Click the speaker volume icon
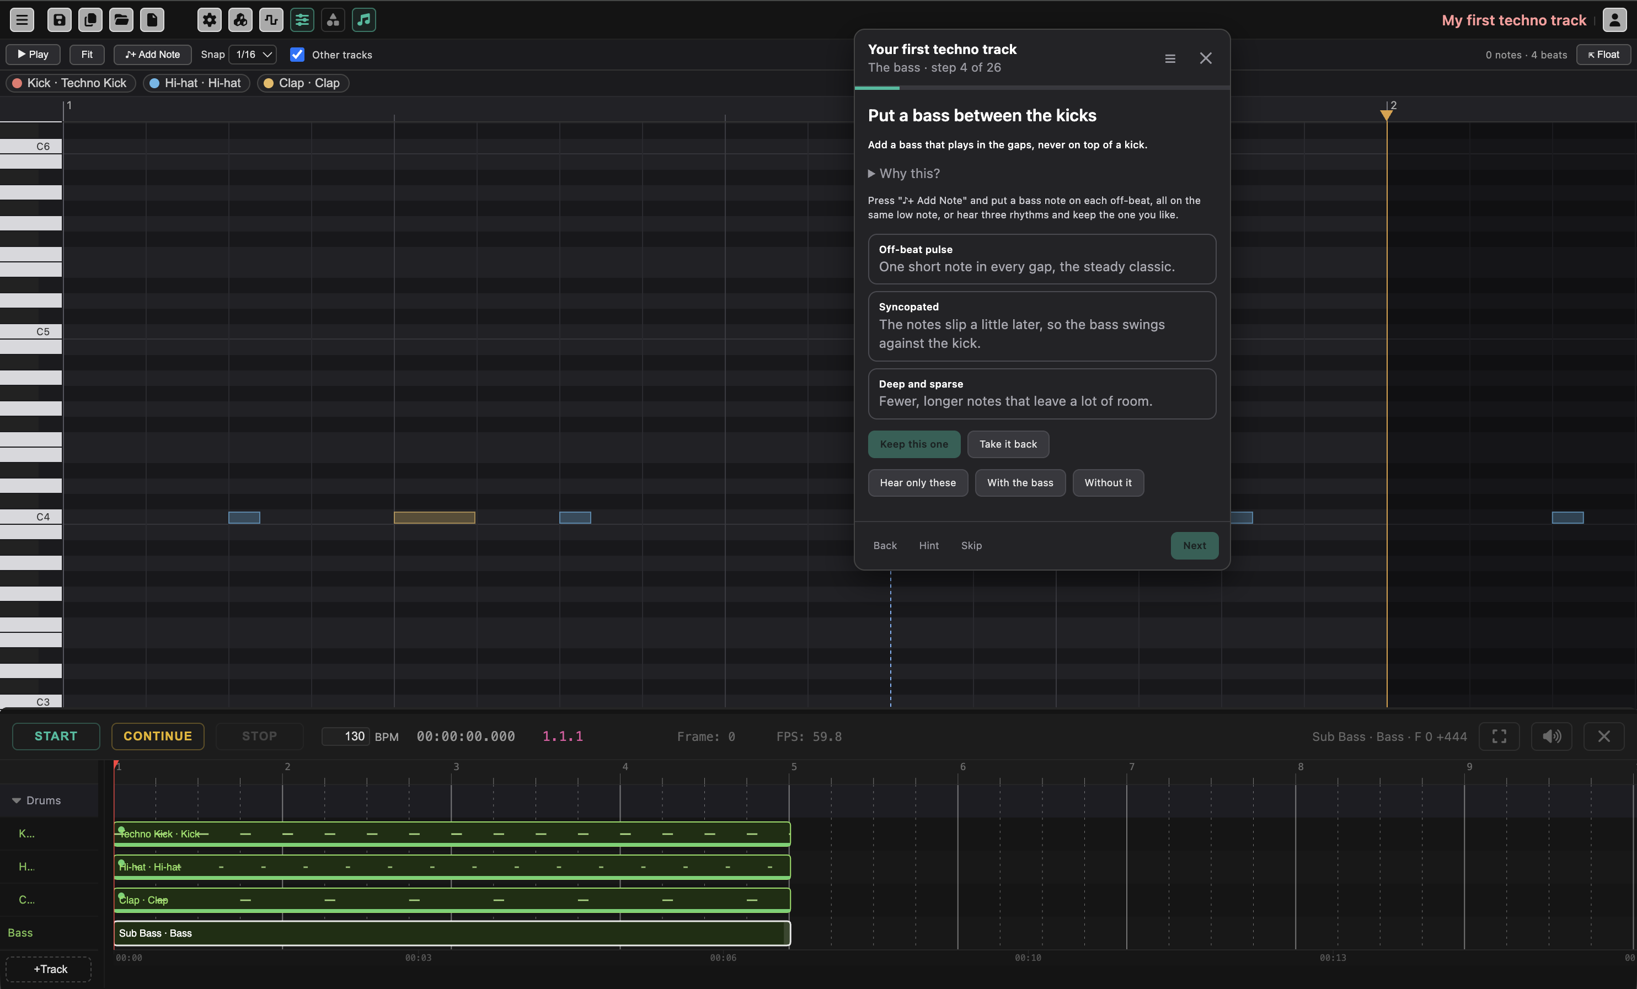Screen dimensions: 1637x989 tap(1552, 736)
